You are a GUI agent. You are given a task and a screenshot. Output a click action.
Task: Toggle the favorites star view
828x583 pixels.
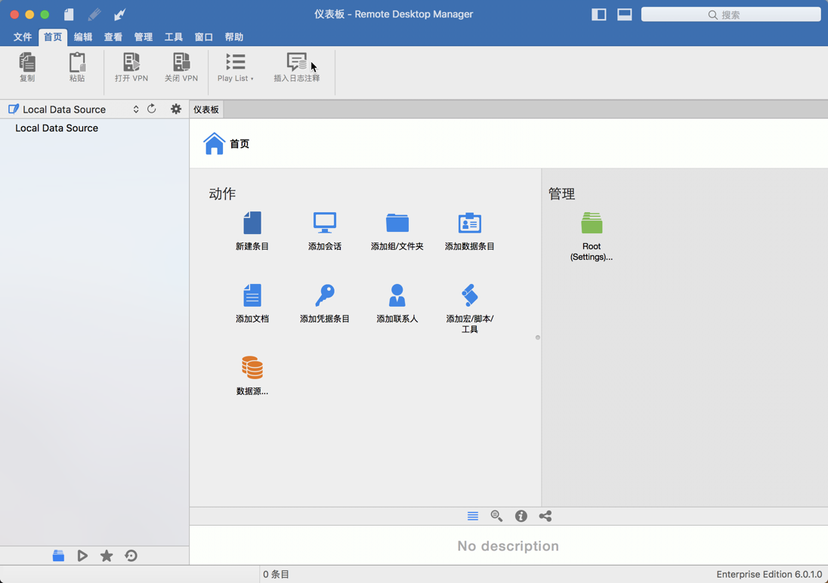click(x=107, y=556)
